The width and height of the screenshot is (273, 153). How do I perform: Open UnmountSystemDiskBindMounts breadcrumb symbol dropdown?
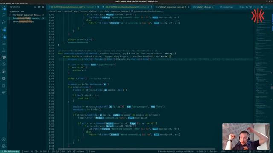coord(146,11)
